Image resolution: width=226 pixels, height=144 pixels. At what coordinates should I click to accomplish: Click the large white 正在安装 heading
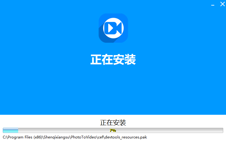point(113,59)
